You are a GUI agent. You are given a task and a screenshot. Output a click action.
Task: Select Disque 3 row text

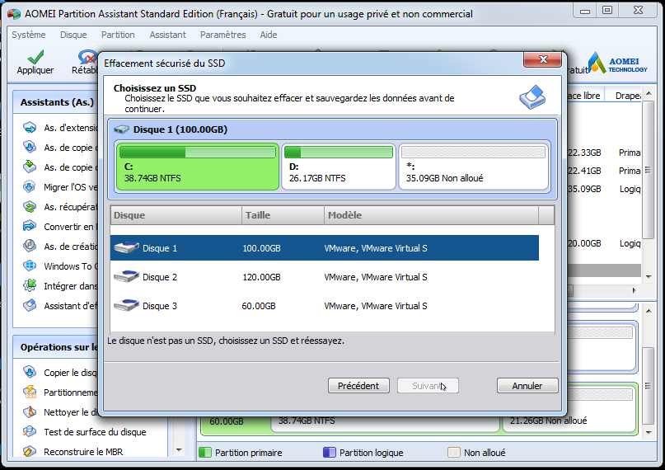pos(160,306)
